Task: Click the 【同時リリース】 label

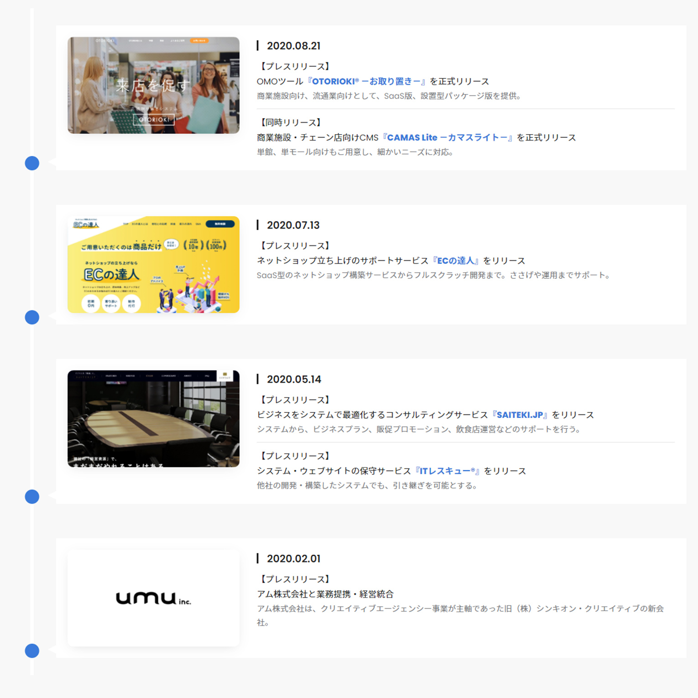Action: click(291, 122)
